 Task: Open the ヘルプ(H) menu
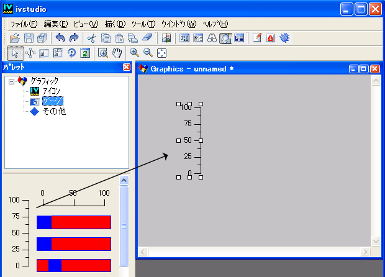pyautogui.click(x=215, y=24)
